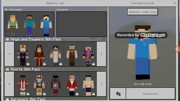Show next Sports Skin Pack skins
The height and width of the screenshot is (101, 180).
[102, 84]
